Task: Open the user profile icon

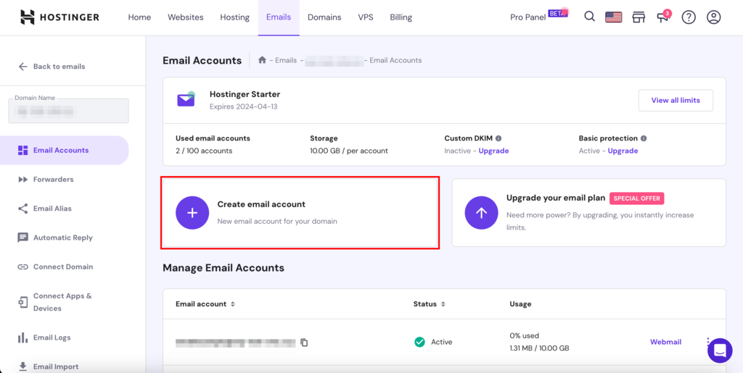Action: [714, 17]
